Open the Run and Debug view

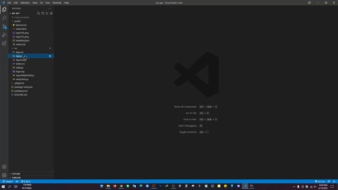[4, 35]
